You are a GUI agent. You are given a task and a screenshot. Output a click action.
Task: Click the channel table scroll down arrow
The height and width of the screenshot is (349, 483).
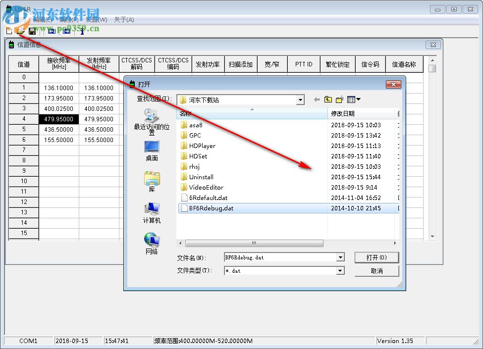pyautogui.click(x=432, y=236)
